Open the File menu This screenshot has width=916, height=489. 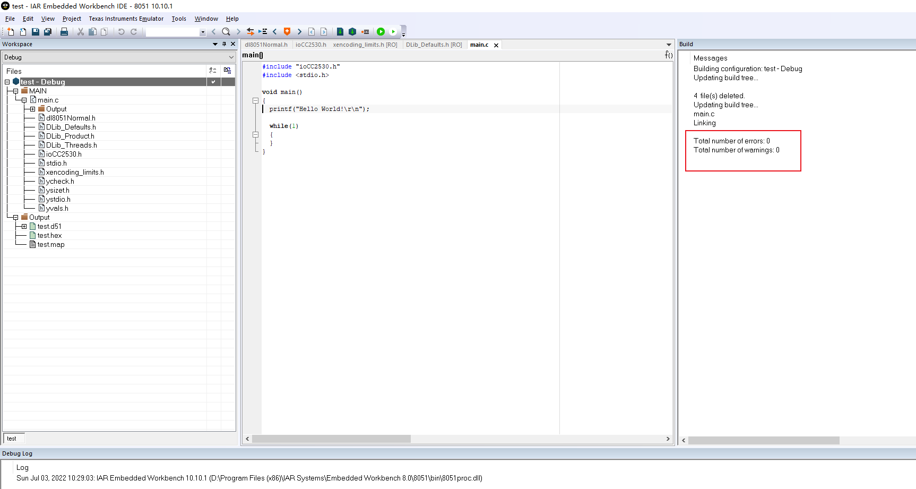tap(10, 19)
